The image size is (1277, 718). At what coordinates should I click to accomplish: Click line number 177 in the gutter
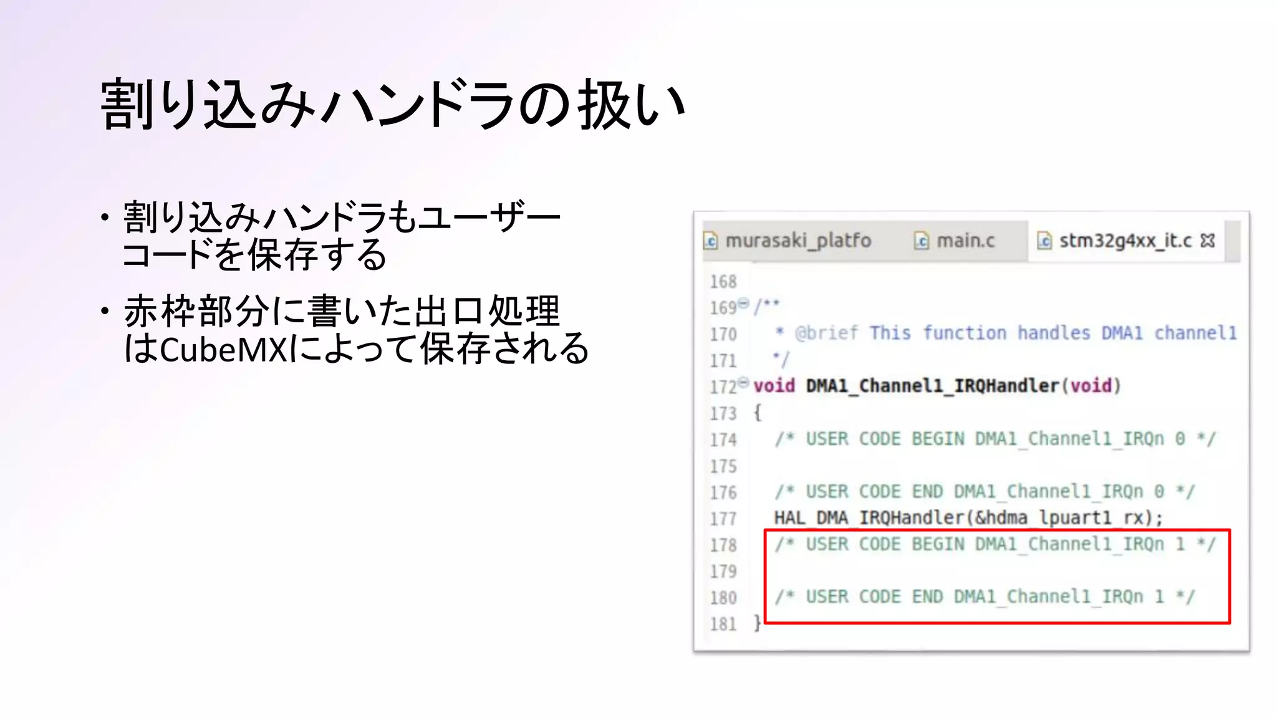tap(723, 519)
